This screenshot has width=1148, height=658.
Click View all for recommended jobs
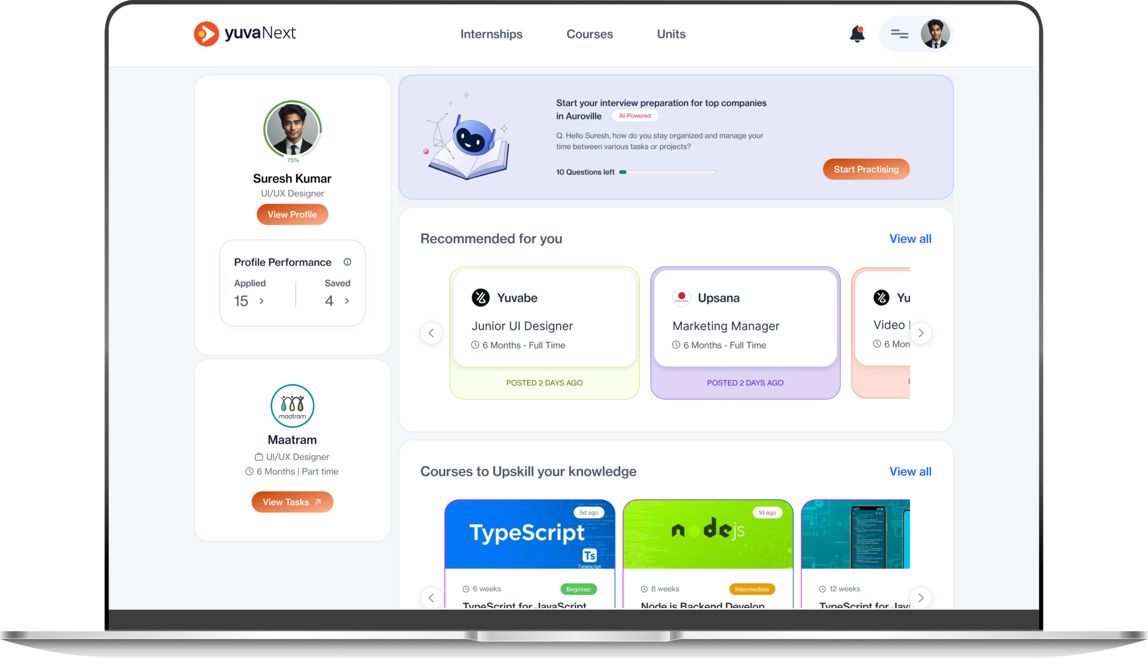point(910,239)
